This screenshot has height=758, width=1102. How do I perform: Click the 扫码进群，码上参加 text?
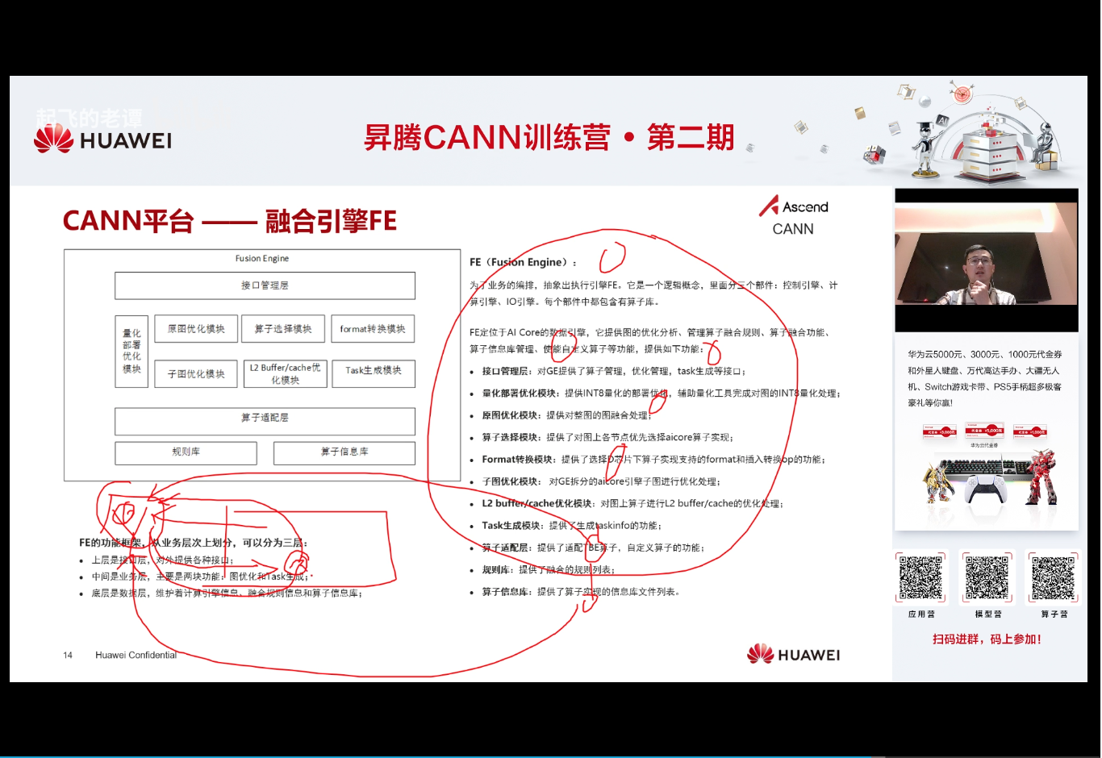[x=986, y=639]
